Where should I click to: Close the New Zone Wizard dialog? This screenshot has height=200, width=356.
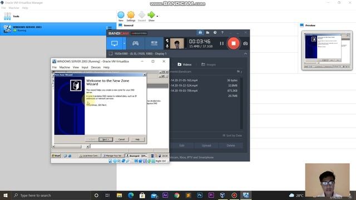145,74
